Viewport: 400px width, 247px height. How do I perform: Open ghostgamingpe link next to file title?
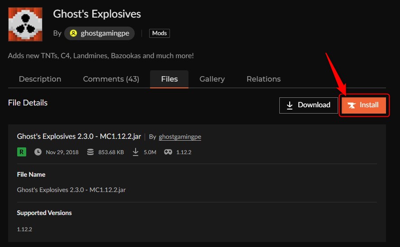pyautogui.click(x=180, y=137)
